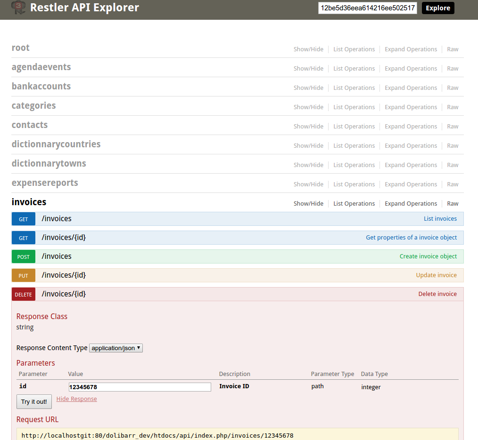Open Raw for bankaccounts

(453, 88)
